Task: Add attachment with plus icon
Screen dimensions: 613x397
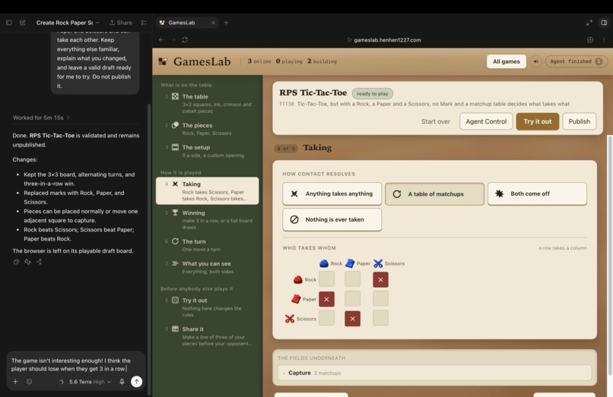Action: click(x=15, y=382)
